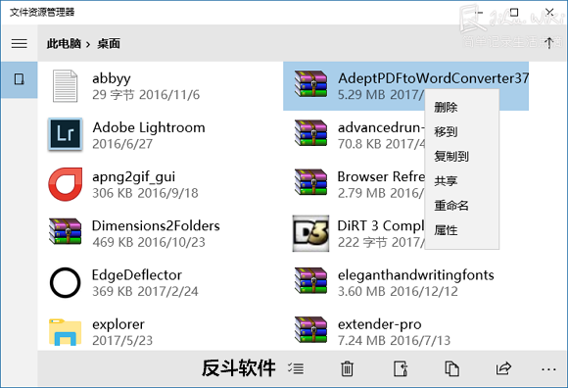This screenshot has height=388, width=568.
Task: Select the Browser Refre file name
Action: [381, 176]
